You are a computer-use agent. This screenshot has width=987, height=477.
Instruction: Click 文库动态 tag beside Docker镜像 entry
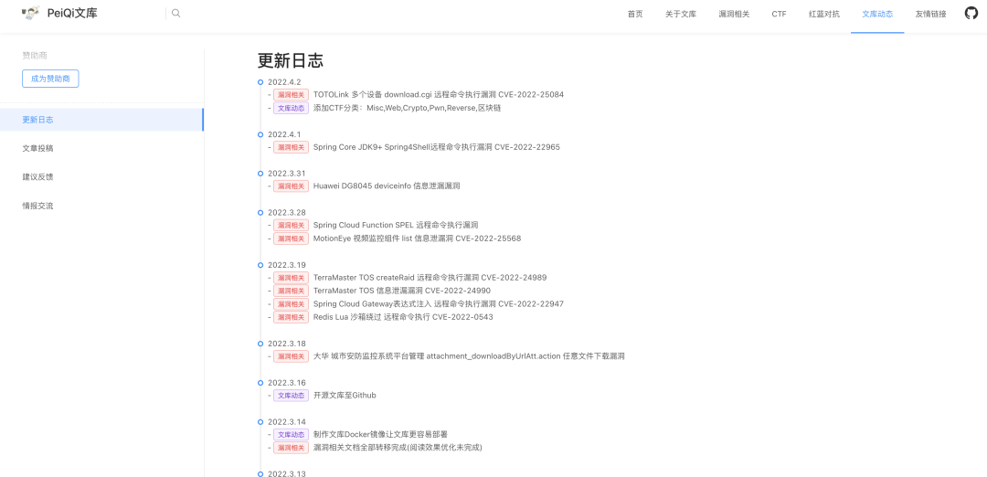click(x=291, y=434)
